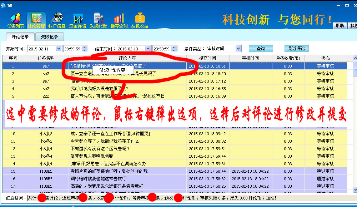Image resolution: width=357 pixels, height=207 pixels.
Task: Switch to the 失败记录 tab
Action: (x=49, y=37)
